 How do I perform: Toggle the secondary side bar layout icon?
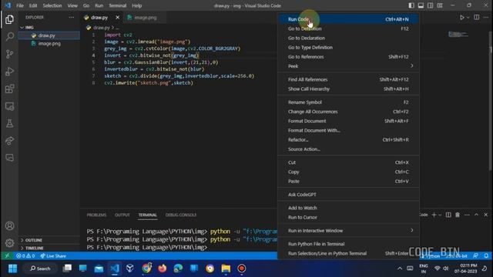pyautogui.click(x=430, y=5)
